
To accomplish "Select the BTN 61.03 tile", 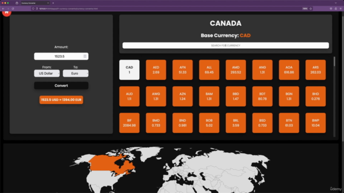I will tap(289, 123).
